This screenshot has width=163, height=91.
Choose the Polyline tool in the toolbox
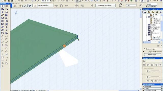[x=2, y=51]
